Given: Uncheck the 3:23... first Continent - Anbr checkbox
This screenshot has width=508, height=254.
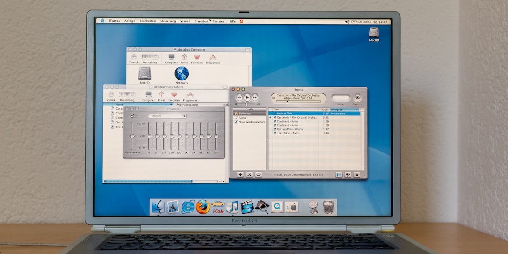Looking at the screenshot, I should [x=275, y=121].
